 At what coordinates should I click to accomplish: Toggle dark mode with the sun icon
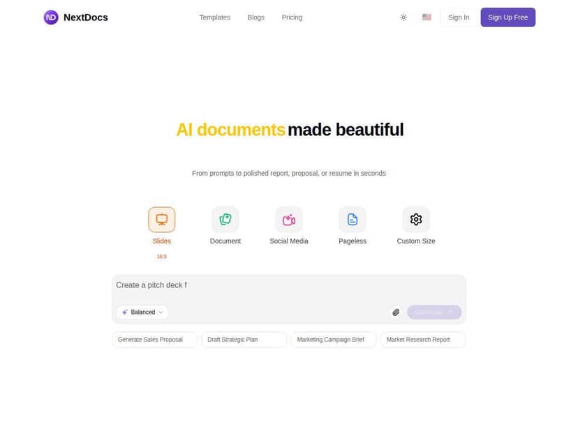point(403,17)
